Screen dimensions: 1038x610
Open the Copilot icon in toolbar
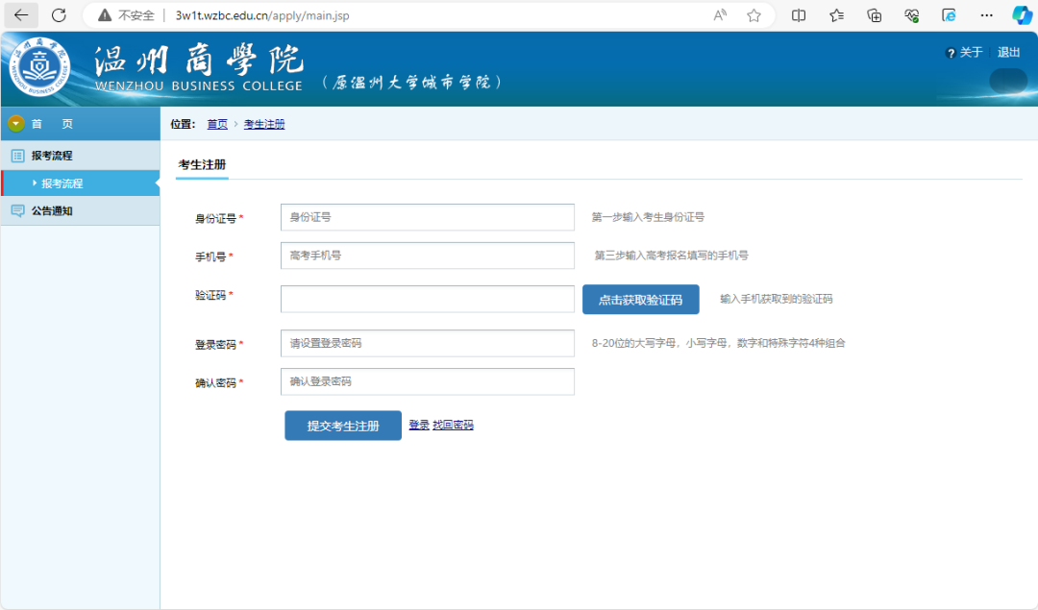point(1022,15)
